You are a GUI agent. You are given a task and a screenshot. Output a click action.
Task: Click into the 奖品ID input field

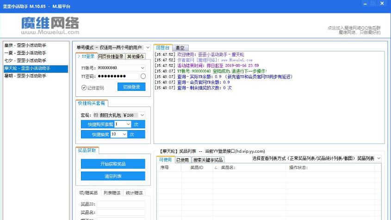(121, 204)
